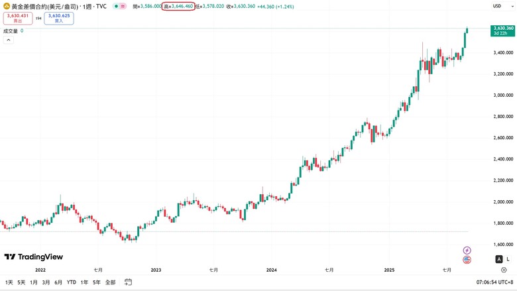This screenshot has height=291, width=517.
Task: Click the US flag economic event marker
Action: (467, 260)
